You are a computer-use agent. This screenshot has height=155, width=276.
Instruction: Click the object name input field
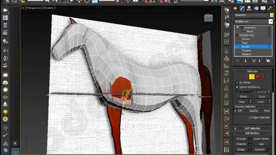(x=251, y=15)
